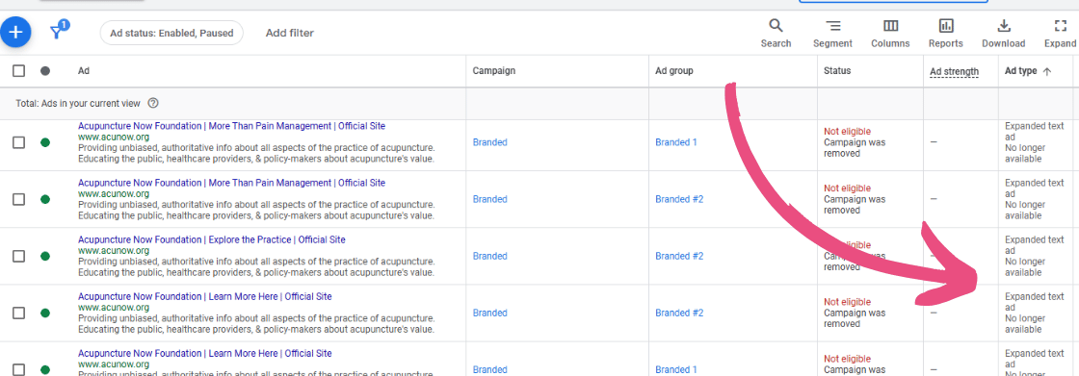Check the select-all header checkbox

18,71
